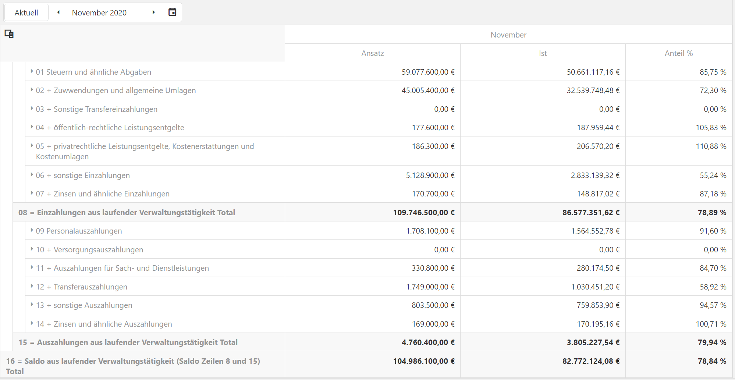Expand row 06 sonstige Einzahlungen

[32, 174]
